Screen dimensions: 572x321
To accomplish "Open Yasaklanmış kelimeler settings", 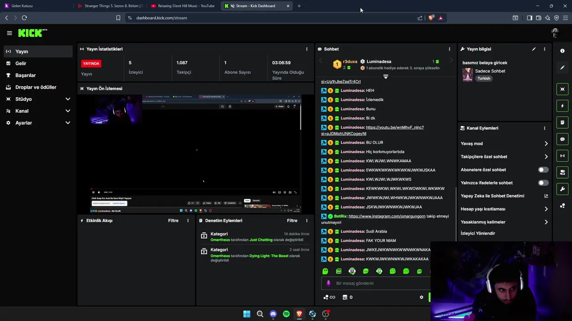I will (x=505, y=222).
